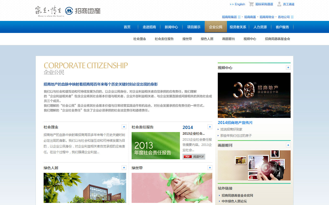Click the 招商地產 logo in the header
329x205 pixels.
[x=83, y=11]
